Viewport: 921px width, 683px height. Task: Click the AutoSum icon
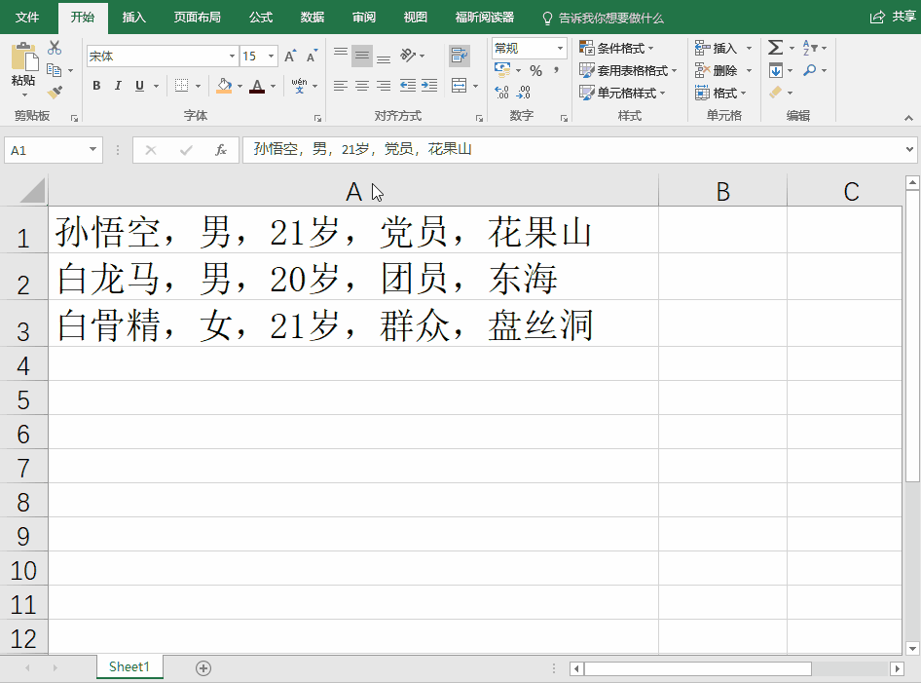coord(776,47)
